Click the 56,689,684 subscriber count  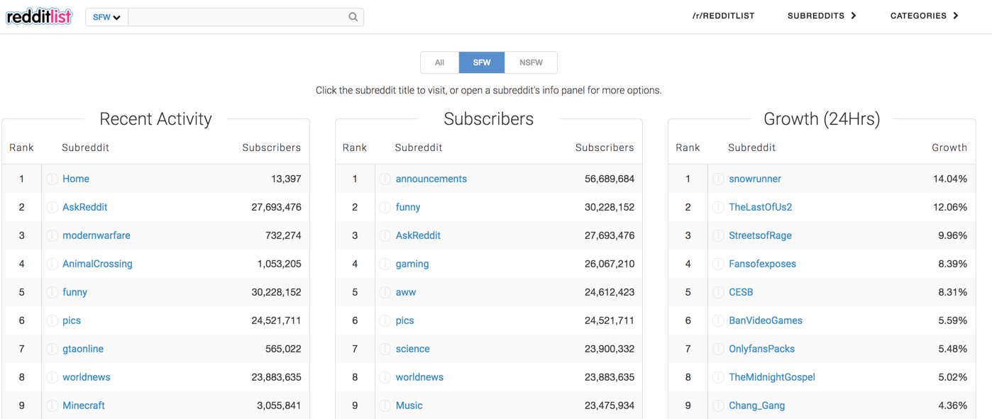(610, 179)
